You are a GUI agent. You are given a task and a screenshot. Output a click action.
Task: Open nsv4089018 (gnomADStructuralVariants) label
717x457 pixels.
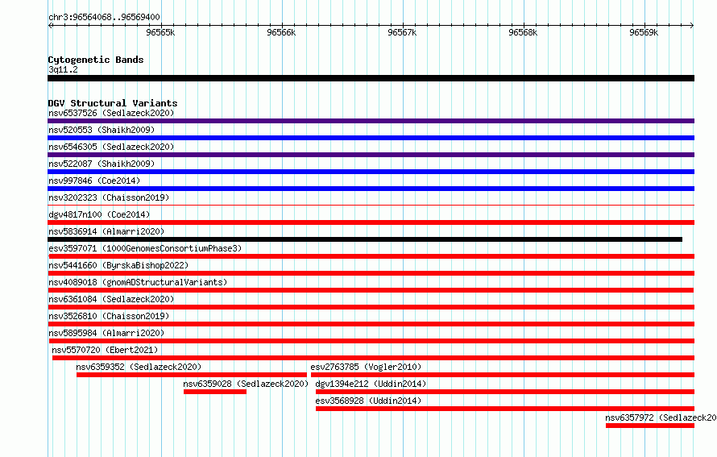(x=138, y=282)
